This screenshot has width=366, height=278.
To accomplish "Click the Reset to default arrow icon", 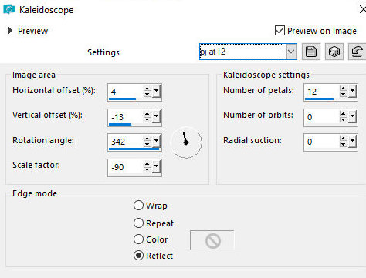I will [x=358, y=52].
